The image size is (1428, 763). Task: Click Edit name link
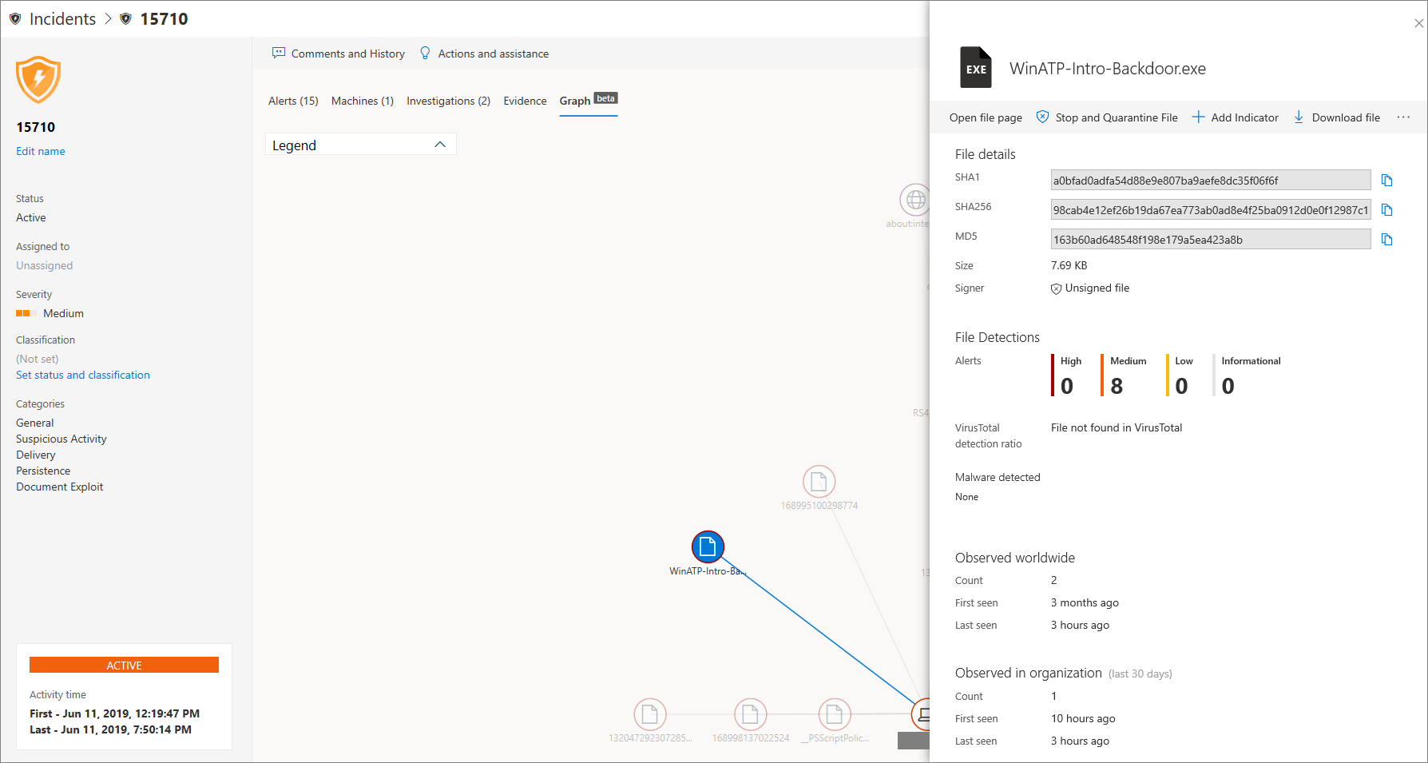point(41,151)
